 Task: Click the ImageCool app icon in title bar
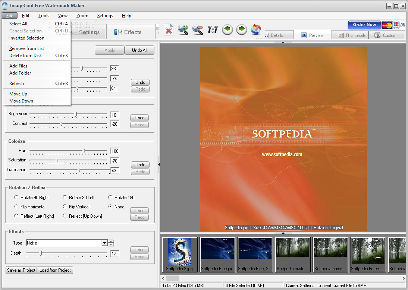[x=5, y=5]
